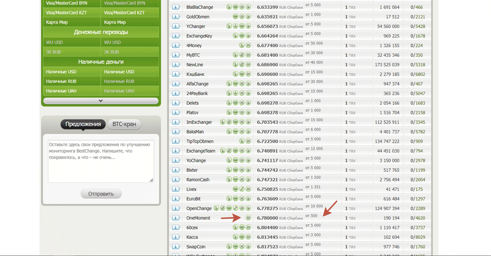491x256 pixels.
Task: Click the percent badge in BlaBlaChange row
Action: point(248,7)
